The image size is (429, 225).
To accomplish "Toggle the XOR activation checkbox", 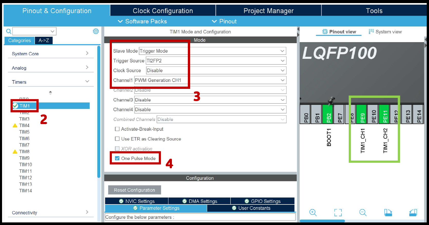I will point(117,148).
